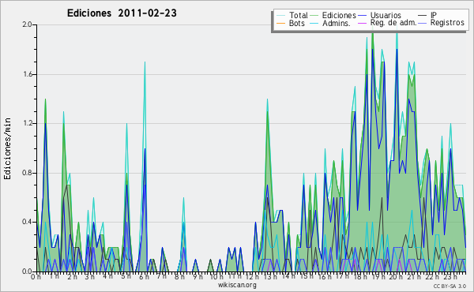
Task: Click the 'Total' legend label
Action: [x=298, y=15]
